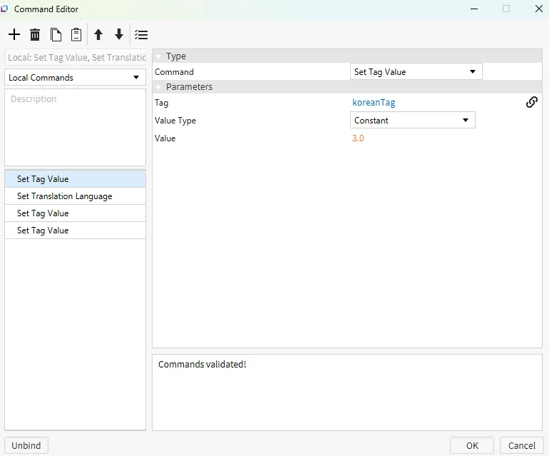Click the link icon beside koreanTag
This screenshot has height=456, width=549.
click(531, 102)
